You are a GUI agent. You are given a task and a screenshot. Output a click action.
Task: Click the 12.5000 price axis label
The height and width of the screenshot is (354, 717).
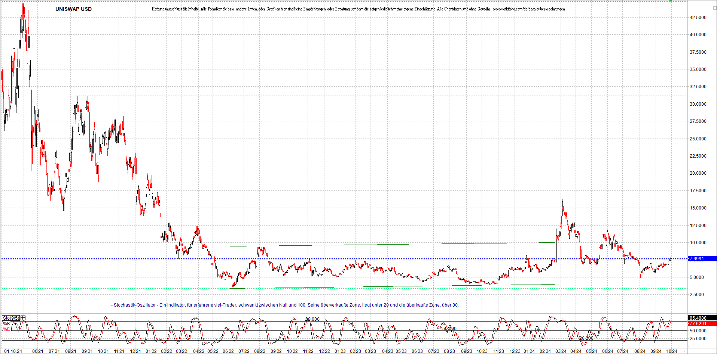coord(698,226)
